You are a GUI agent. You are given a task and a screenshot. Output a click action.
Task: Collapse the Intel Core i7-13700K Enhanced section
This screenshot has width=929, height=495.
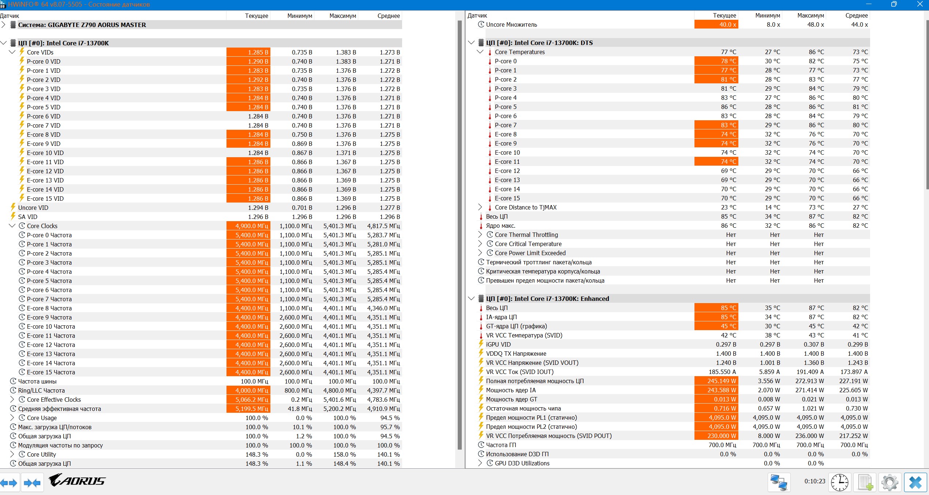[471, 299]
